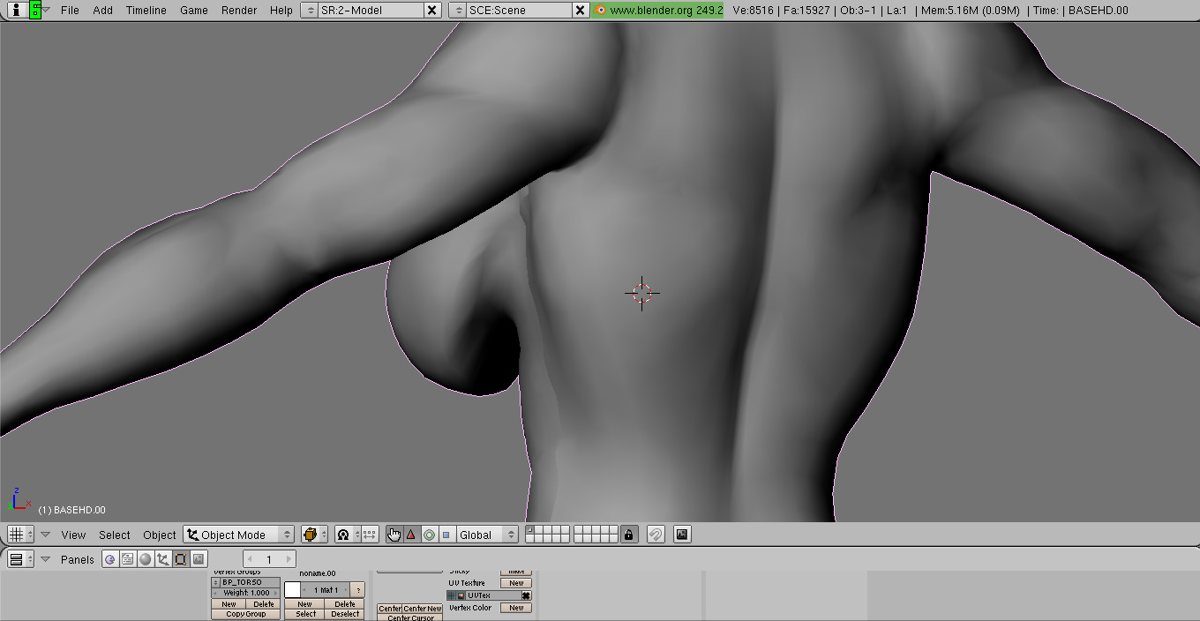Viewport: 1200px width, 621px height.
Task: Toggle the first layer button
Action: click(x=529, y=530)
